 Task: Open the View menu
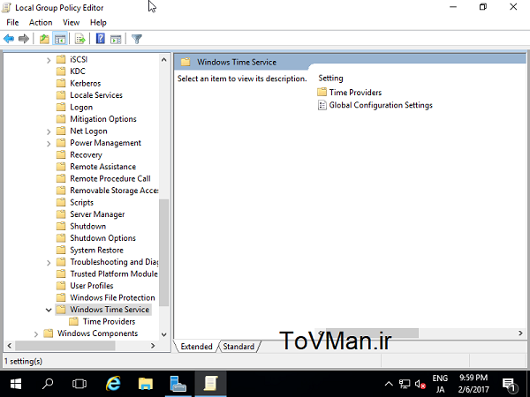coord(71,23)
